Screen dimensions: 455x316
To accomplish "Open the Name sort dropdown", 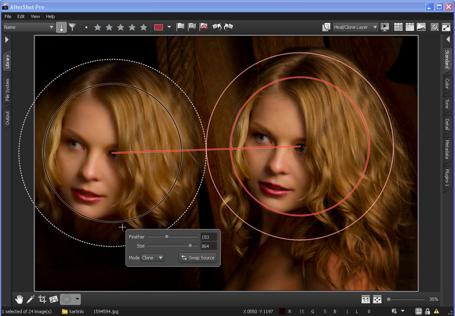I will tap(29, 27).
